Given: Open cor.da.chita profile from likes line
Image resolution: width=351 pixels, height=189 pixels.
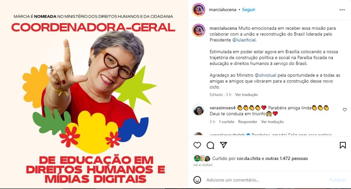Looking at the screenshot, I should pyautogui.click(x=249, y=159).
